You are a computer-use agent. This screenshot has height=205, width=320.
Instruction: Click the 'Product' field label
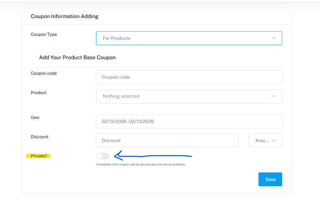(x=39, y=93)
